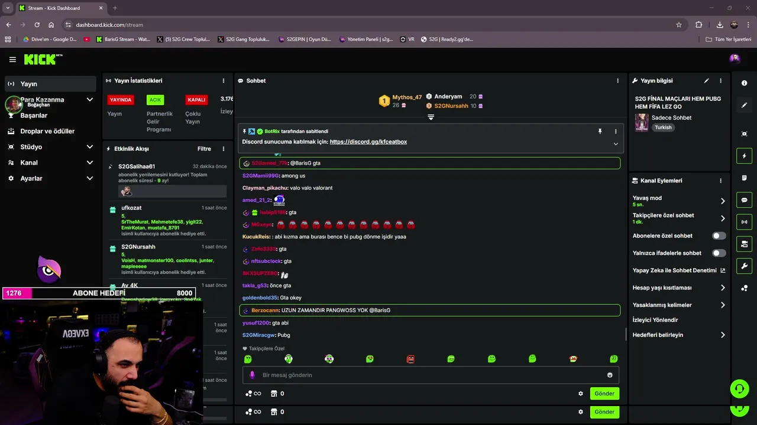Edit stream info with Yayın bilgisi pencil
The width and height of the screenshot is (757, 425).
(x=706, y=81)
